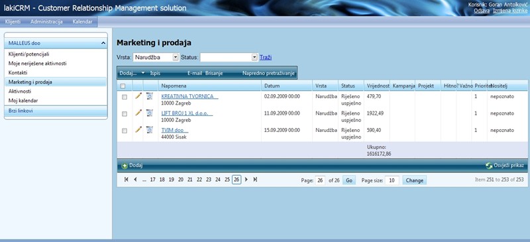530x242 pixels.
Task: Collapse the MALLEUS doo panel
Action: pyautogui.click(x=103, y=43)
